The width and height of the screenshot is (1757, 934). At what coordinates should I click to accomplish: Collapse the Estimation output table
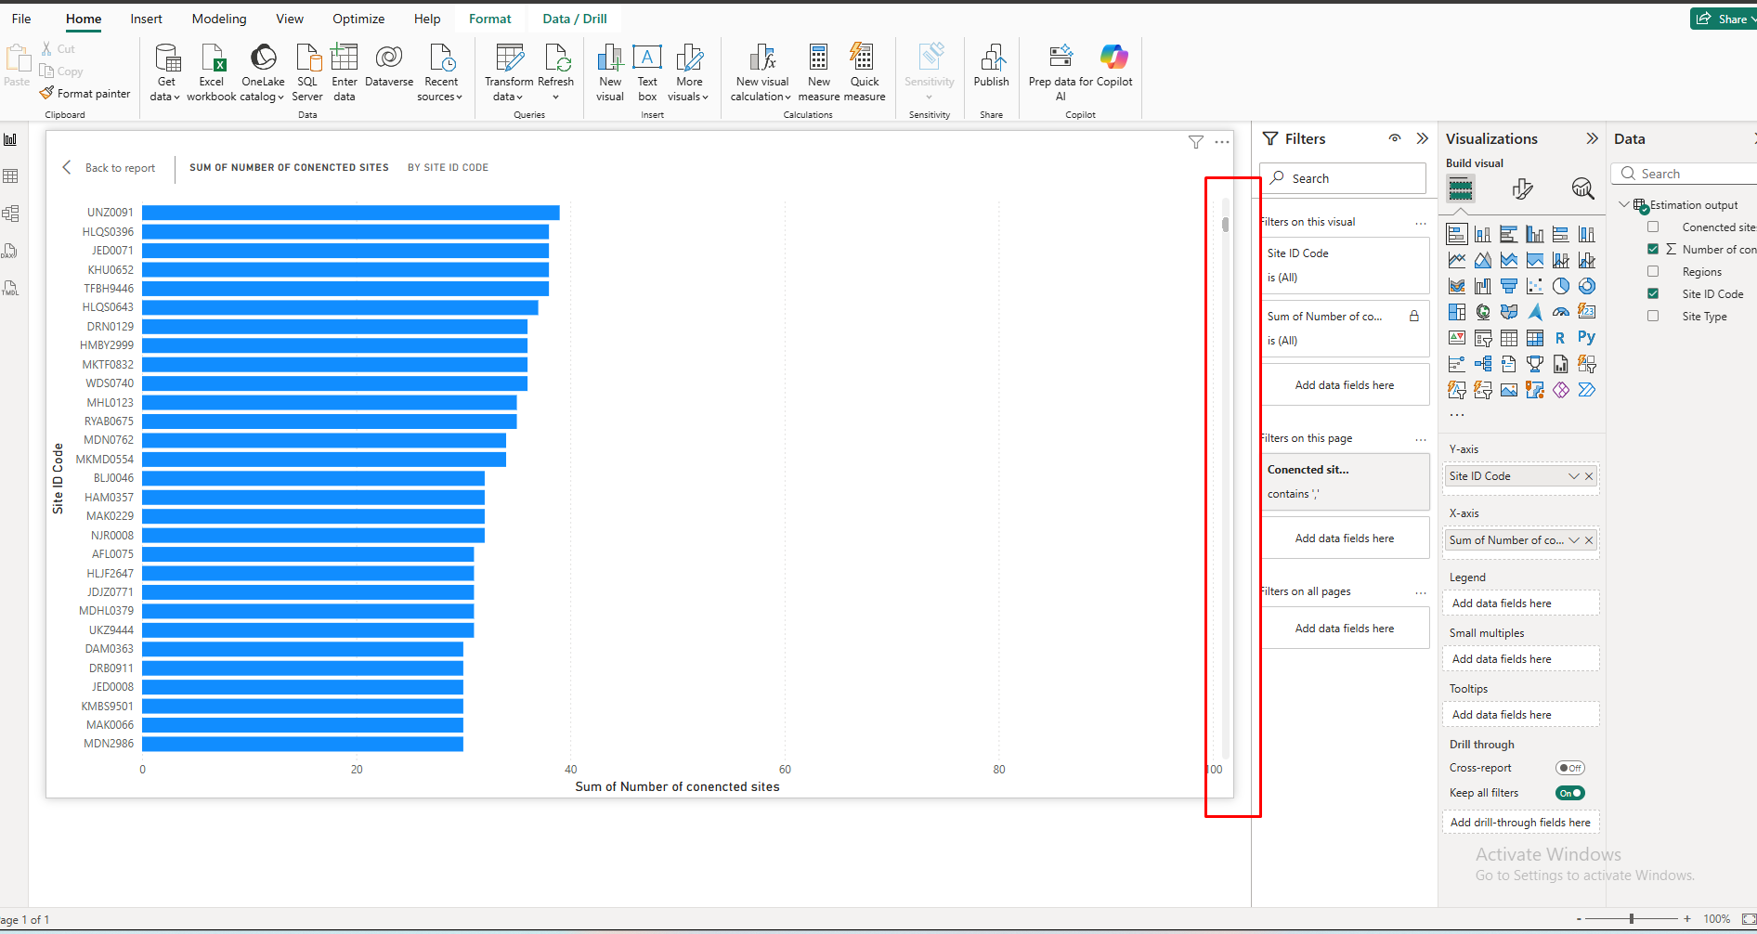pyautogui.click(x=1624, y=205)
